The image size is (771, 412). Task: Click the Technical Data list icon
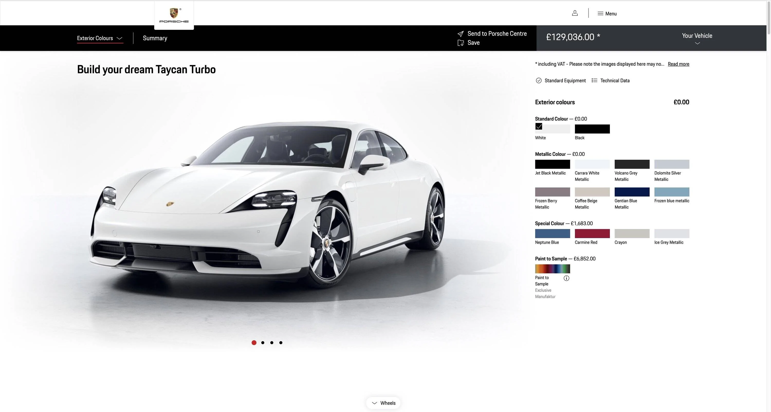[x=594, y=80]
